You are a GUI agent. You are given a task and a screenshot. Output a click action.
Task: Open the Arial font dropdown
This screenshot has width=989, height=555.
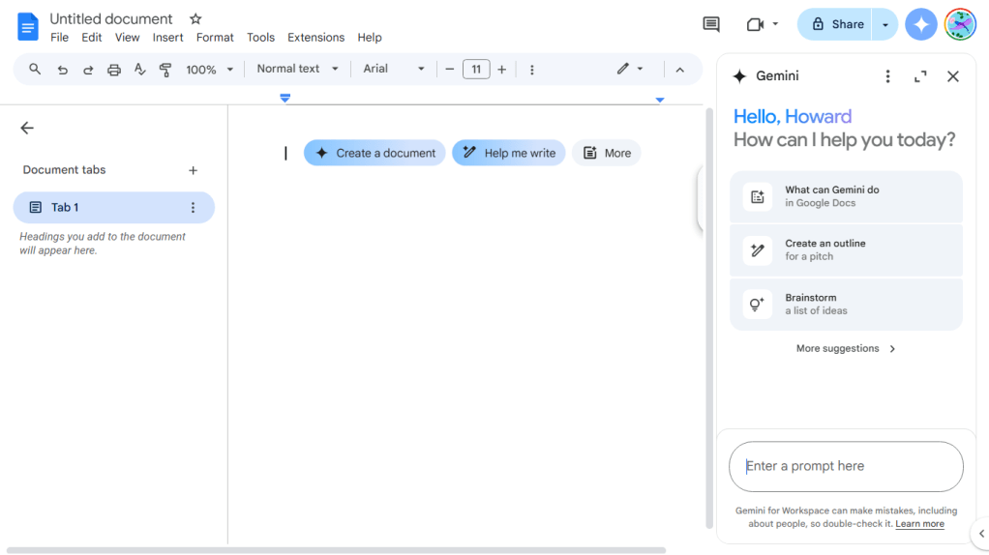[393, 69]
